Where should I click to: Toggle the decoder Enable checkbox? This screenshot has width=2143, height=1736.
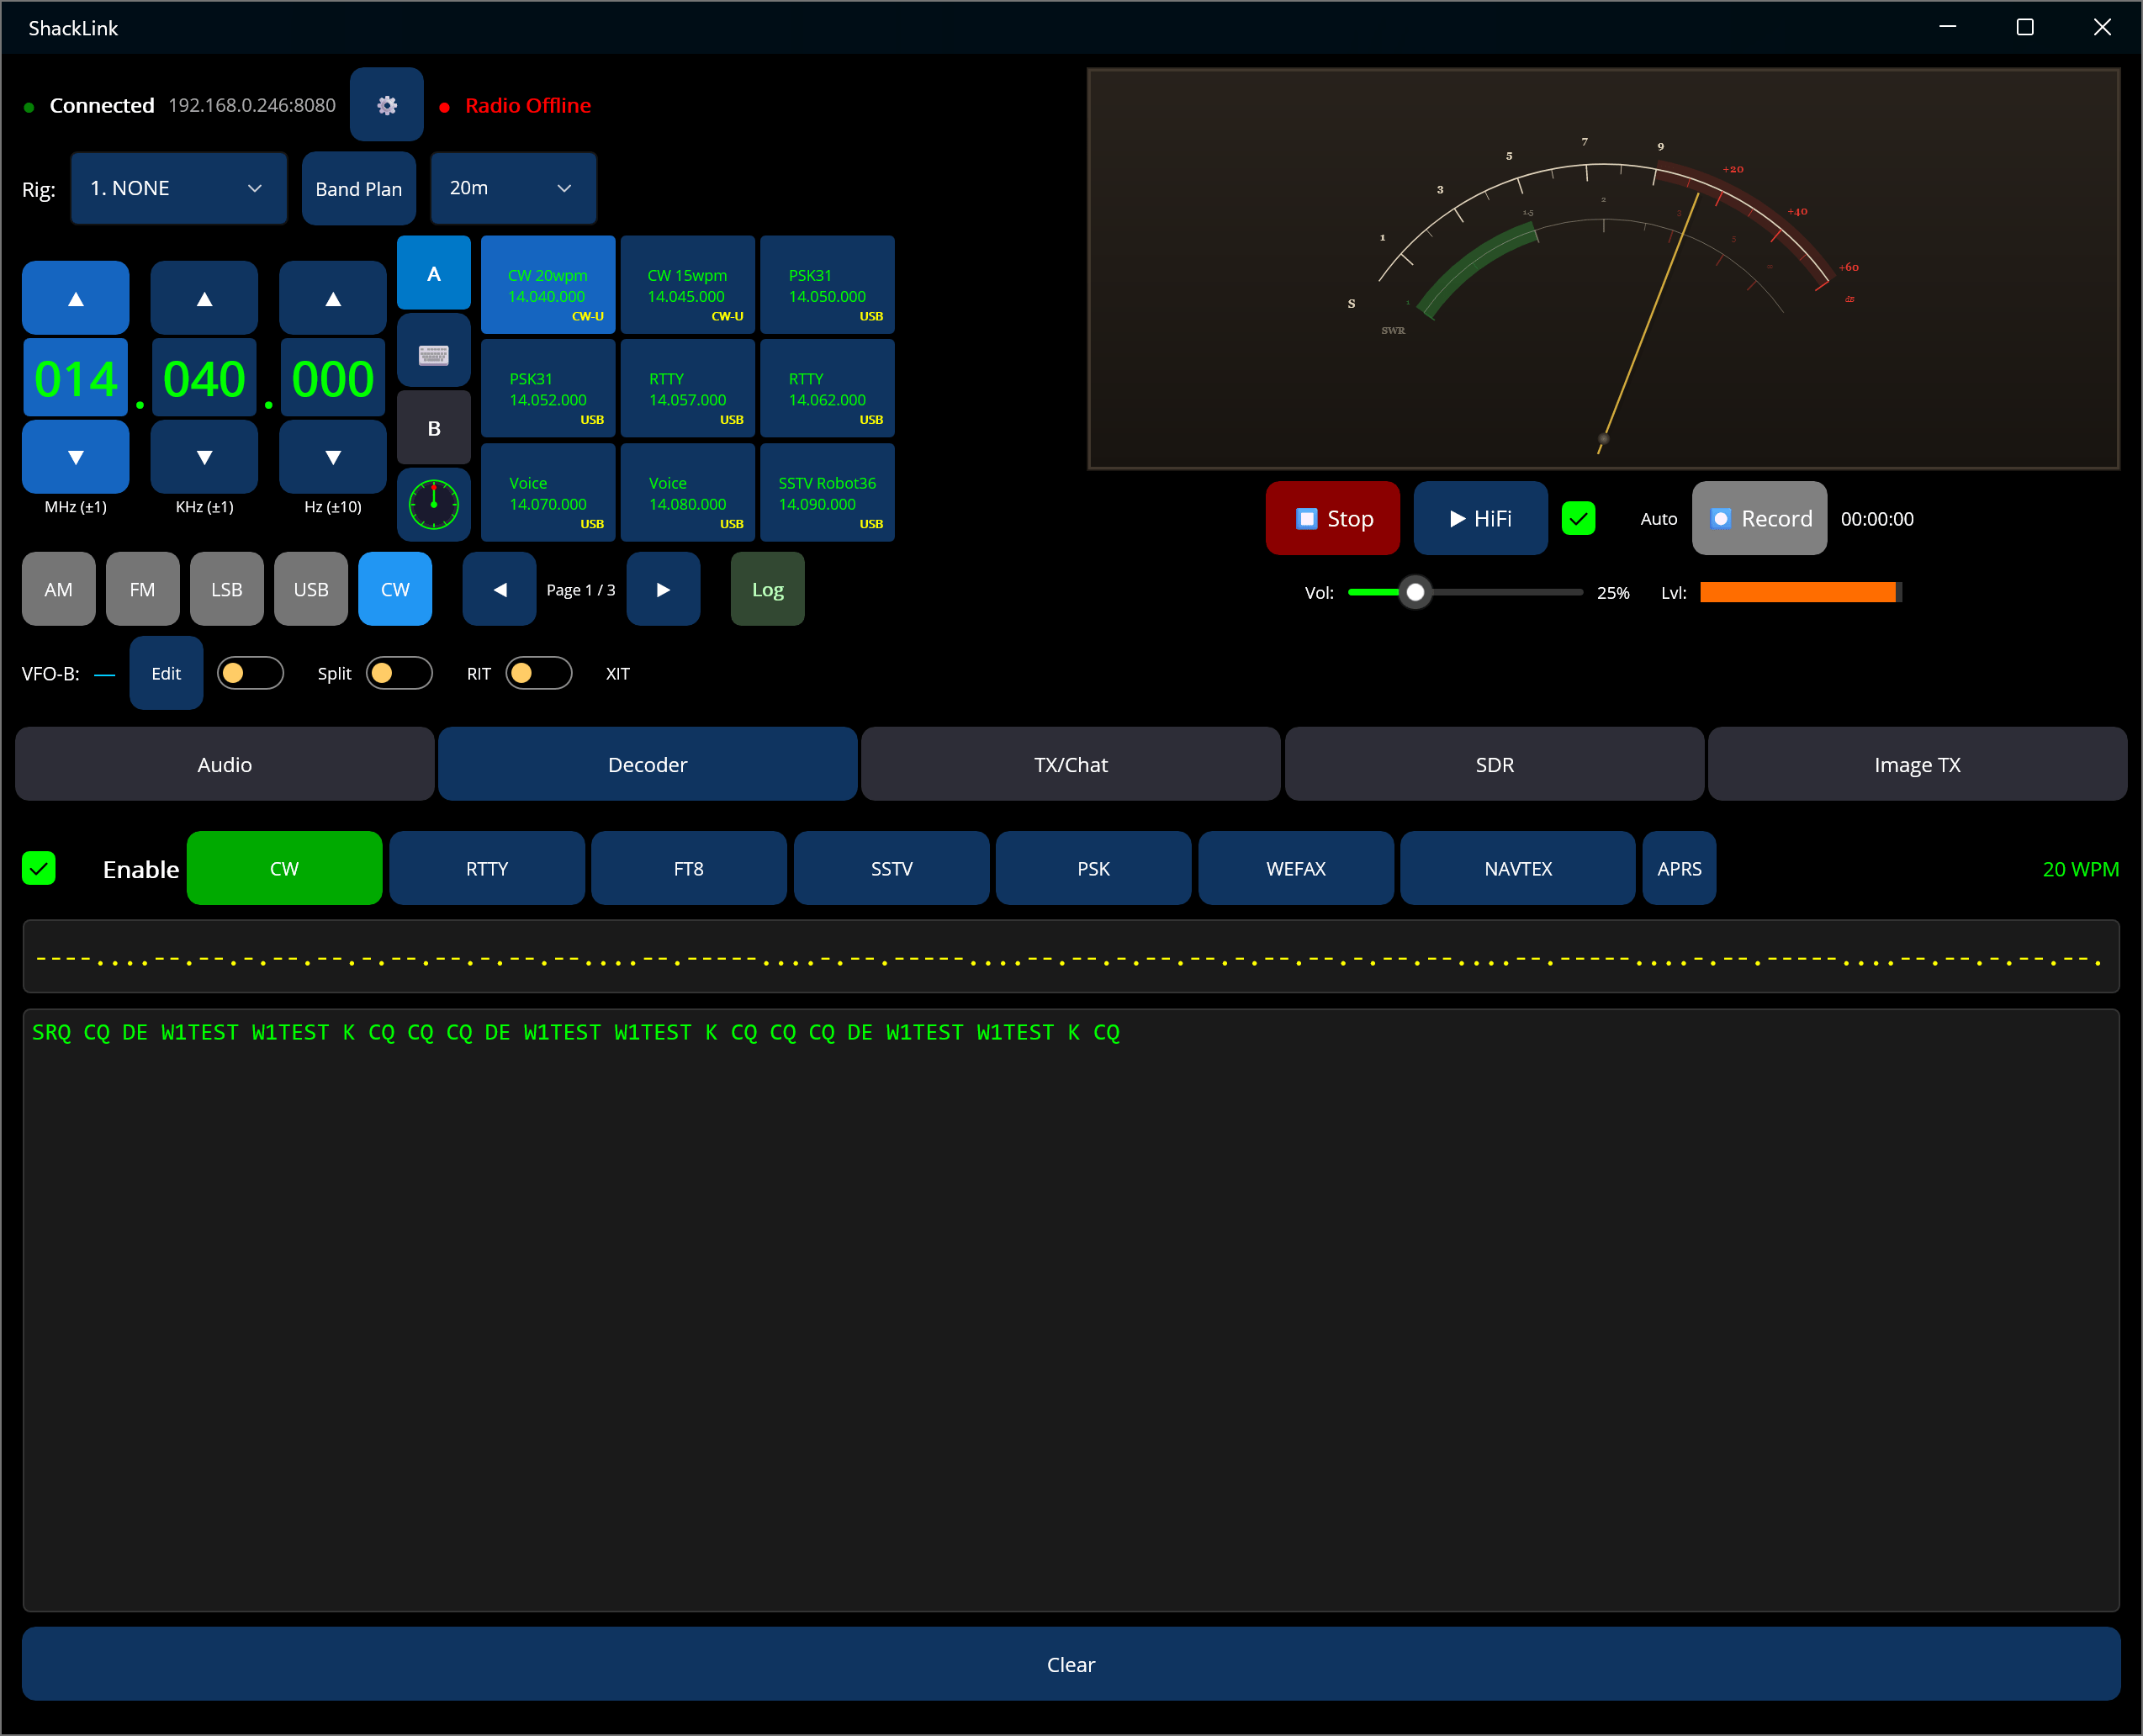pos(39,868)
